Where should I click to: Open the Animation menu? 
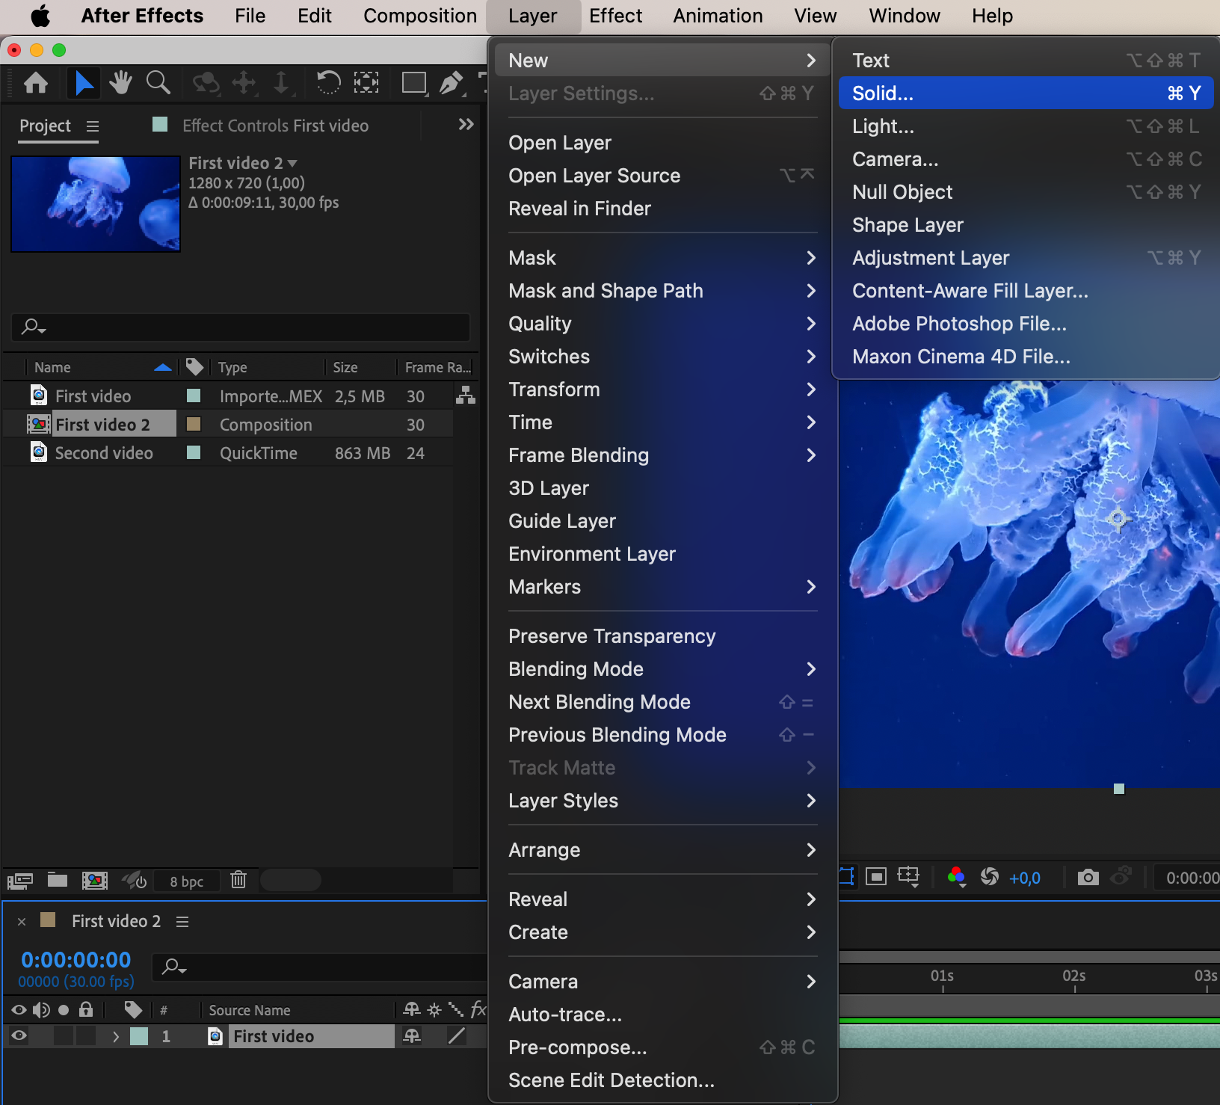(x=718, y=16)
